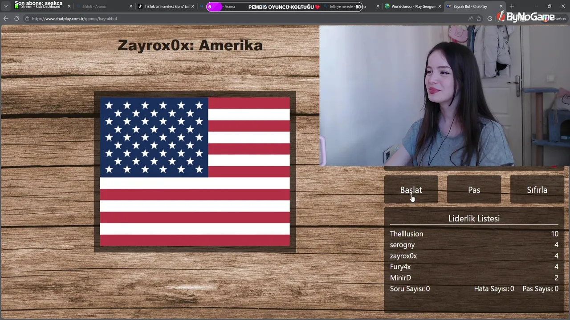The width and height of the screenshot is (570, 320).
Task: Open the browser tab list dropdown
Action: click(6, 6)
